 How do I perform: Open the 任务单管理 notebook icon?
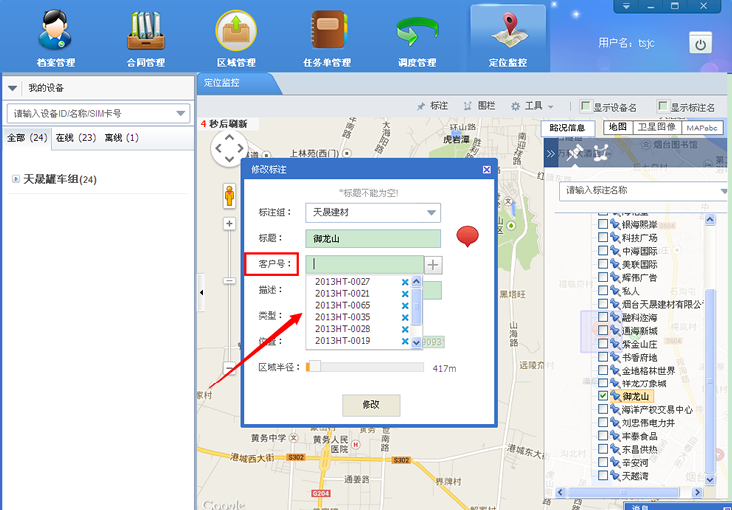(x=327, y=32)
